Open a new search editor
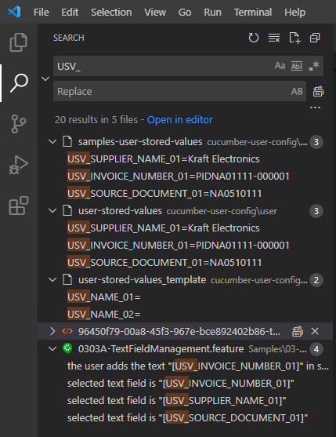Image resolution: width=336 pixels, height=437 pixels. click(294, 38)
